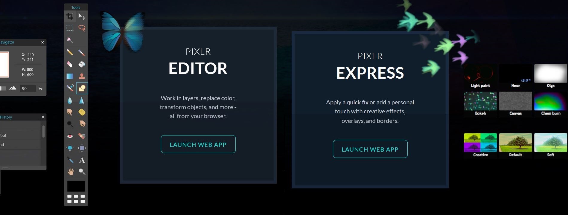Select the Sharpen cone tool

click(x=82, y=100)
